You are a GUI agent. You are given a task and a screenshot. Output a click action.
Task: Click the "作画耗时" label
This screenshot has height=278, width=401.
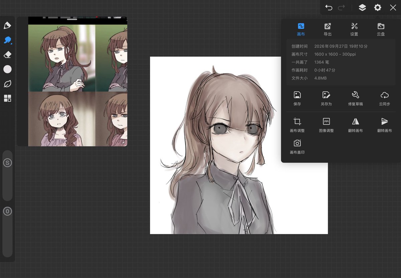pyautogui.click(x=299, y=70)
